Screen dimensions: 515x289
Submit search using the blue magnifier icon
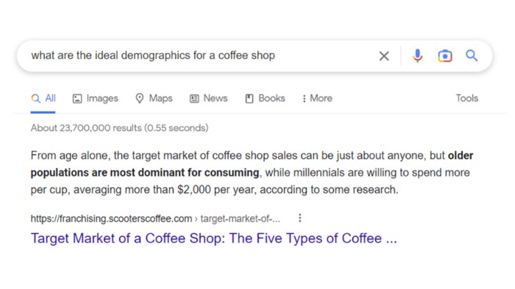click(472, 56)
